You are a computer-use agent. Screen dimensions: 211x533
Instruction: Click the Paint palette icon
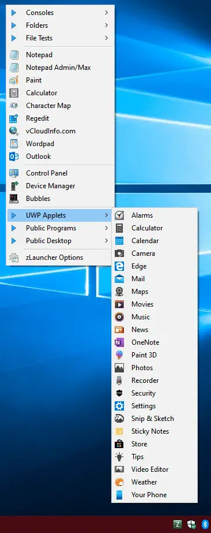pyautogui.click(x=14, y=81)
